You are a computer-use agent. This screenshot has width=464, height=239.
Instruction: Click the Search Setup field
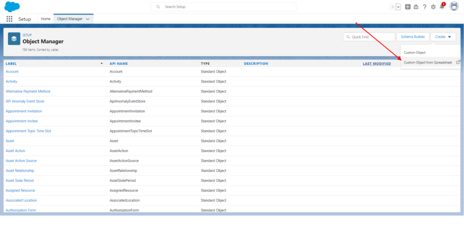(x=223, y=7)
